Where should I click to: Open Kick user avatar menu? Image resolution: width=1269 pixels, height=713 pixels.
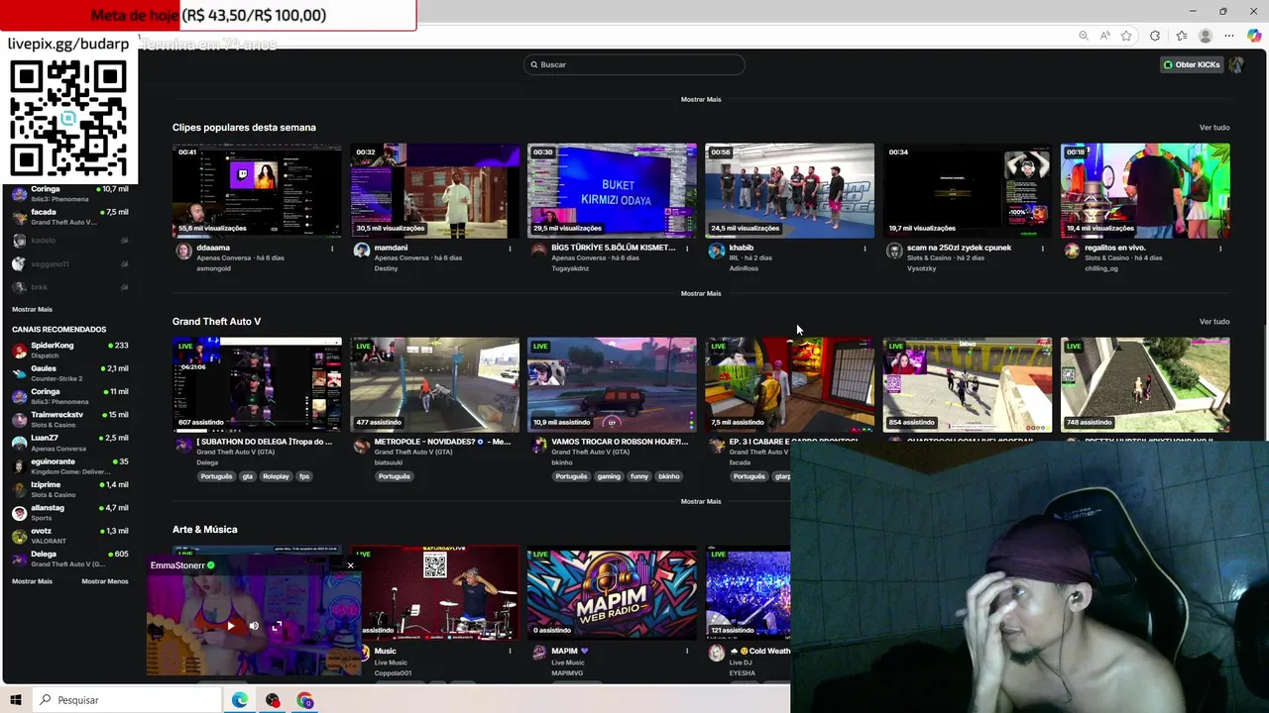[x=1236, y=64]
